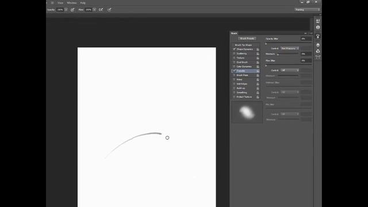Uncheck the Transfer checkbox
This screenshot has height=207, width=368.
point(234,71)
